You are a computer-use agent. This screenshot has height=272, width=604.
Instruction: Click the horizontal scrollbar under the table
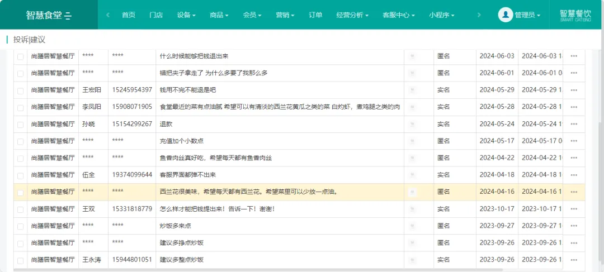tap(258, 270)
